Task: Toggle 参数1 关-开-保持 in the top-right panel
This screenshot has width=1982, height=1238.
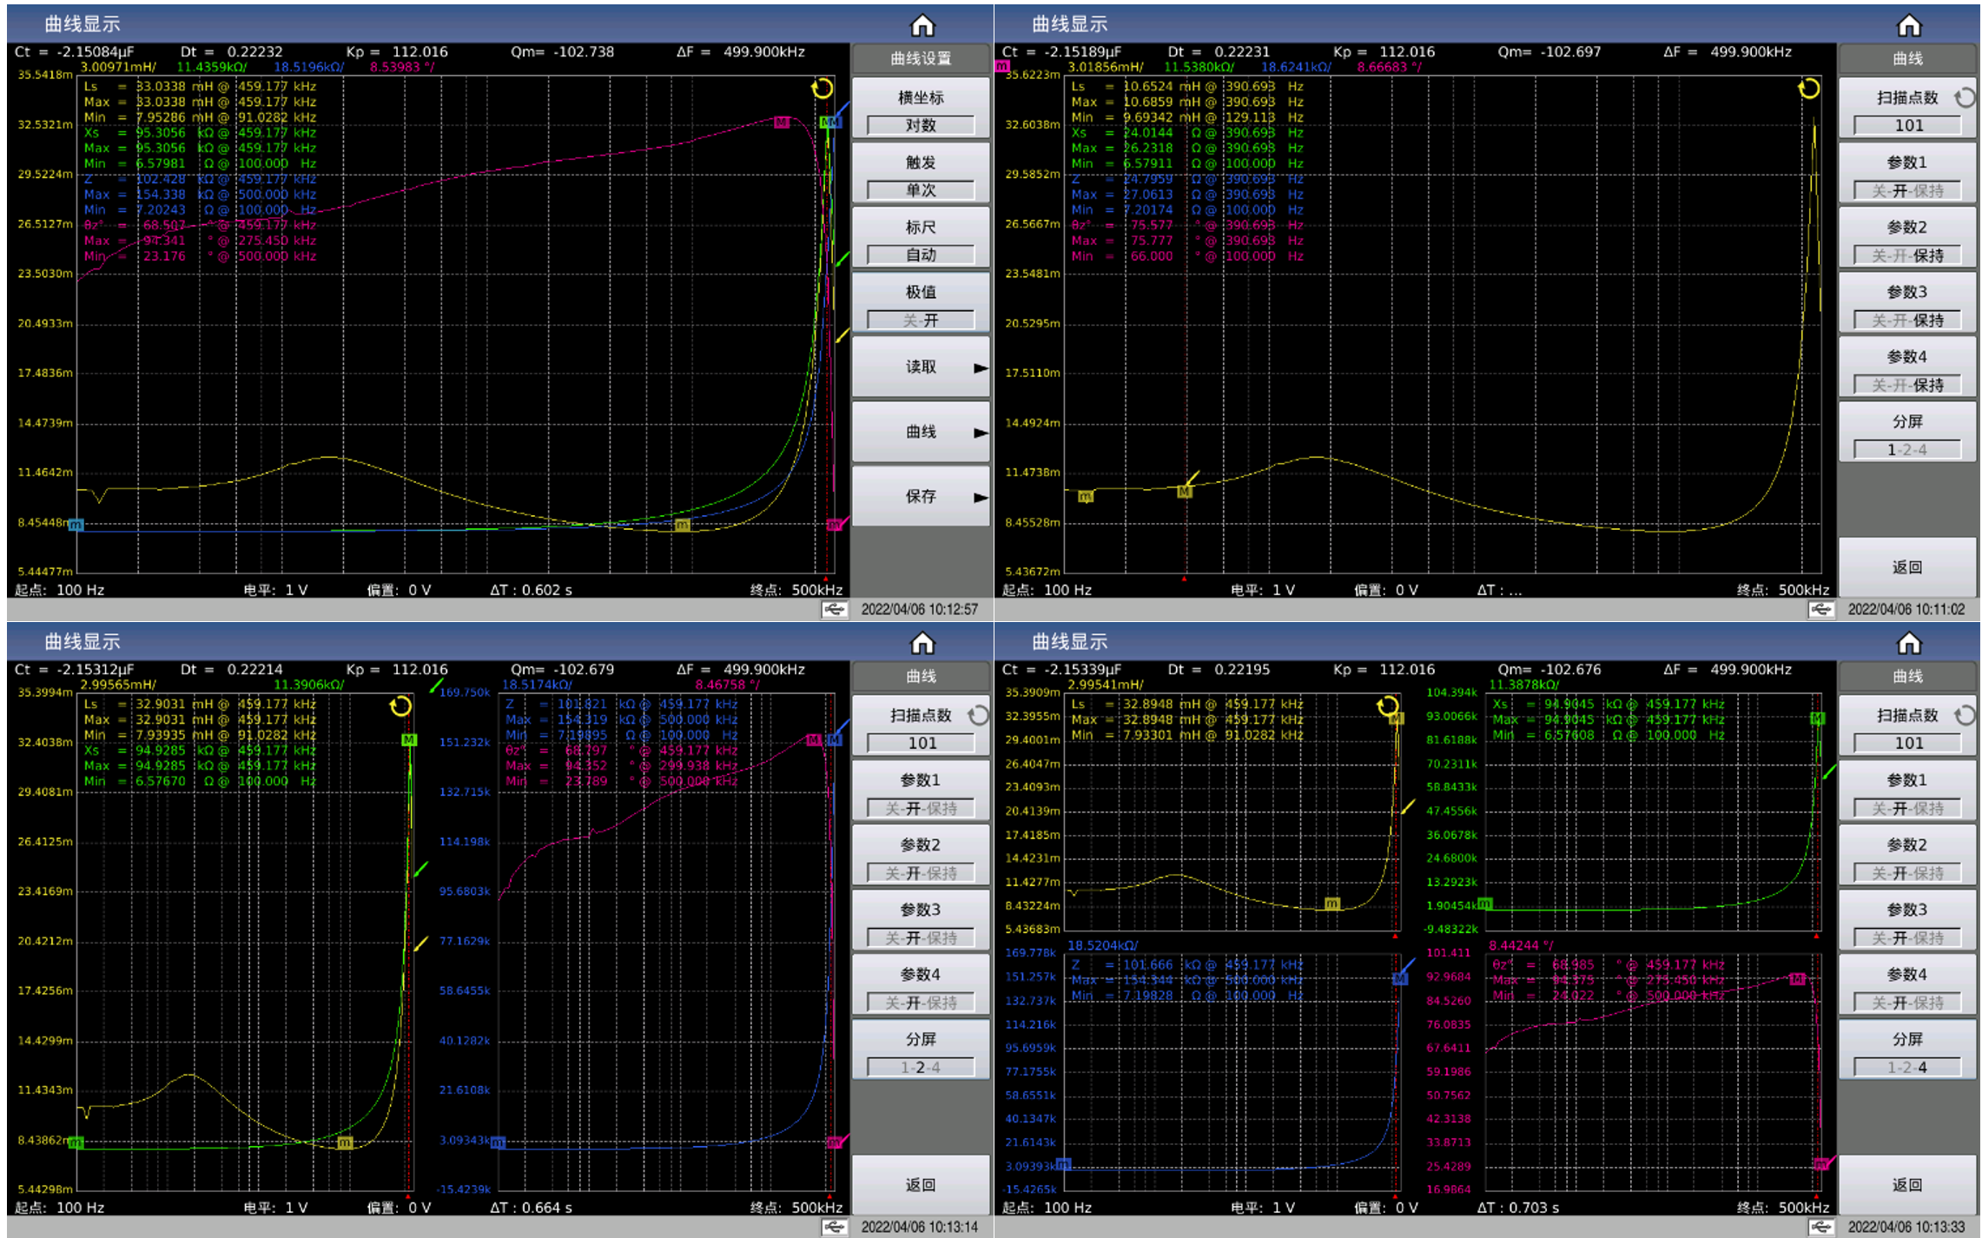Action: point(1907,191)
